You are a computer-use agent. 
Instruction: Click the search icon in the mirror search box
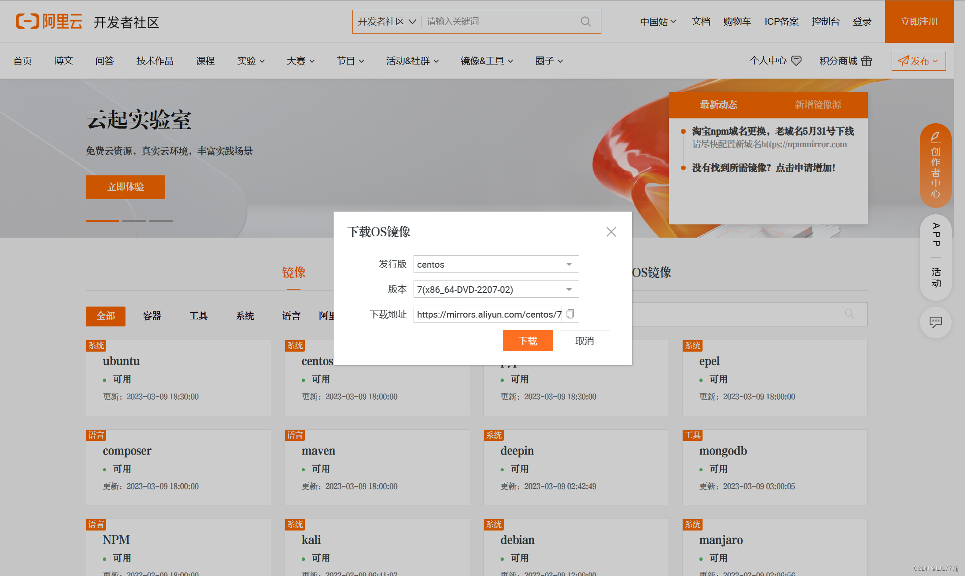coord(849,314)
